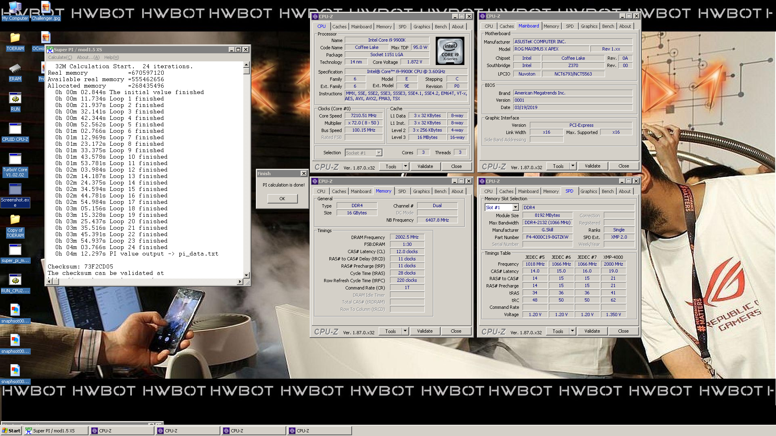Click Intel Core i9 processor logo

click(x=450, y=51)
